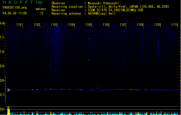Click the 0.9 kHz frequency tick label
The width and height of the screenshot is (181, 115).
(3, 66)
